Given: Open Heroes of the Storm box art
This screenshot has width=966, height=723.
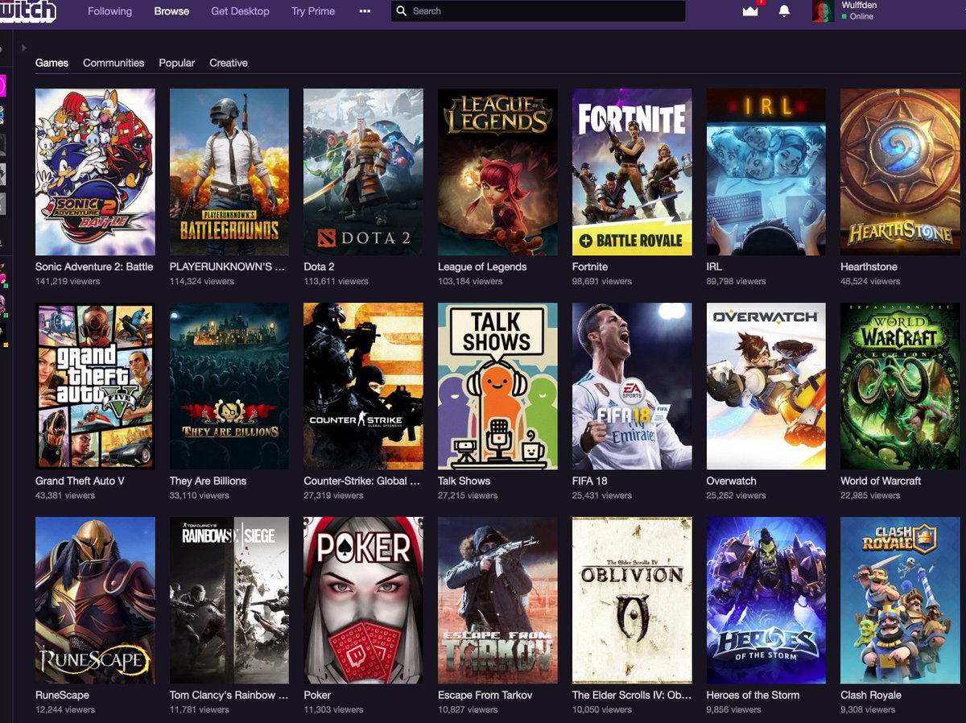Looking at the screenshot, I should [766, 601].
